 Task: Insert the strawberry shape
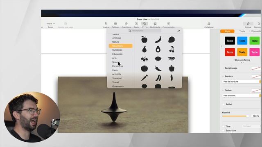(172, 40)
